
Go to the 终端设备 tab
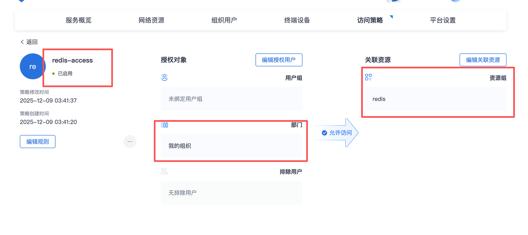tap(297, 20)
